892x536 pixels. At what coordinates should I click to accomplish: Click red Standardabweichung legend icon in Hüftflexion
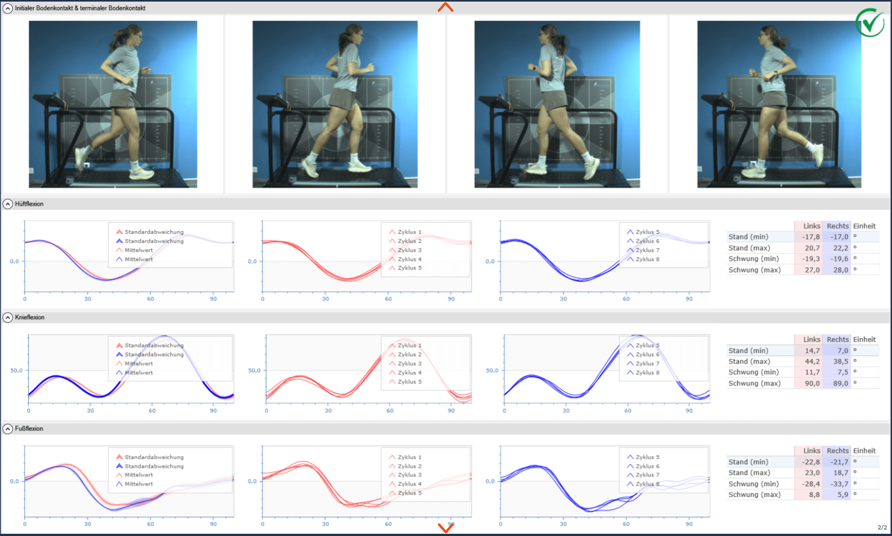[119, 232]
